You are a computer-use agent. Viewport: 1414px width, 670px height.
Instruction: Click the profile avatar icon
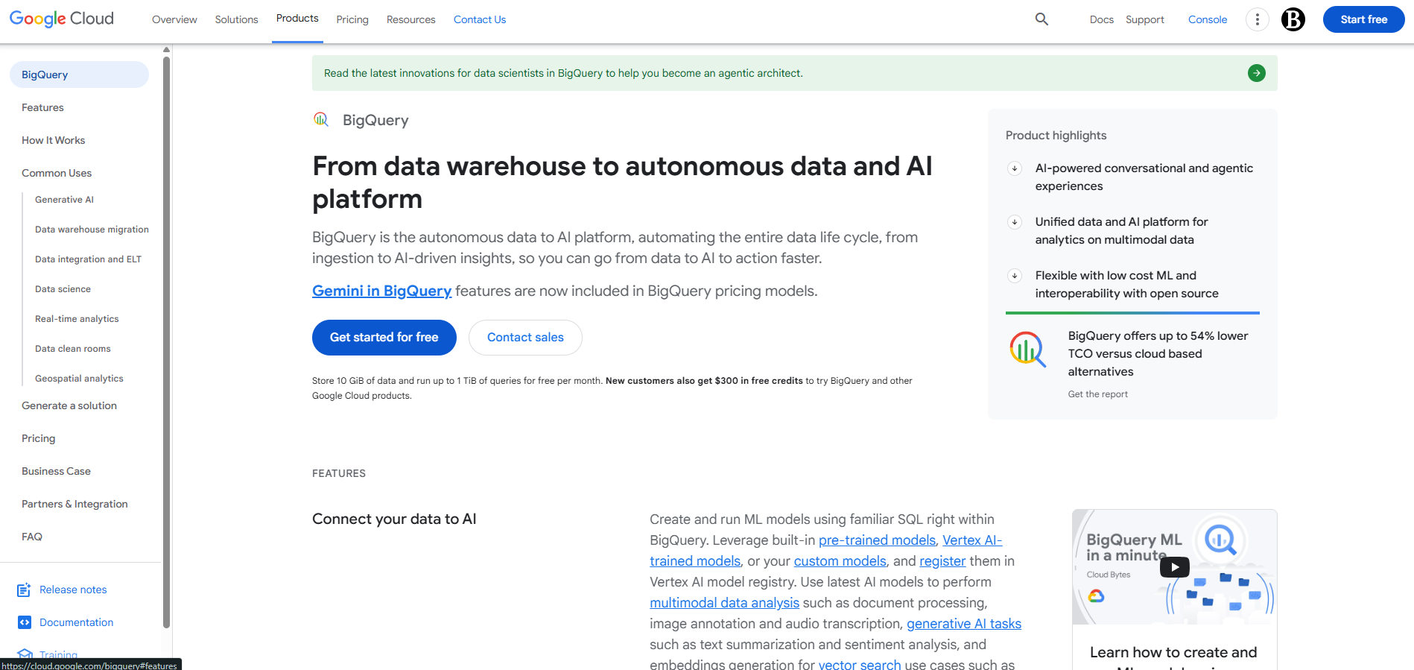pos(1293,19)
